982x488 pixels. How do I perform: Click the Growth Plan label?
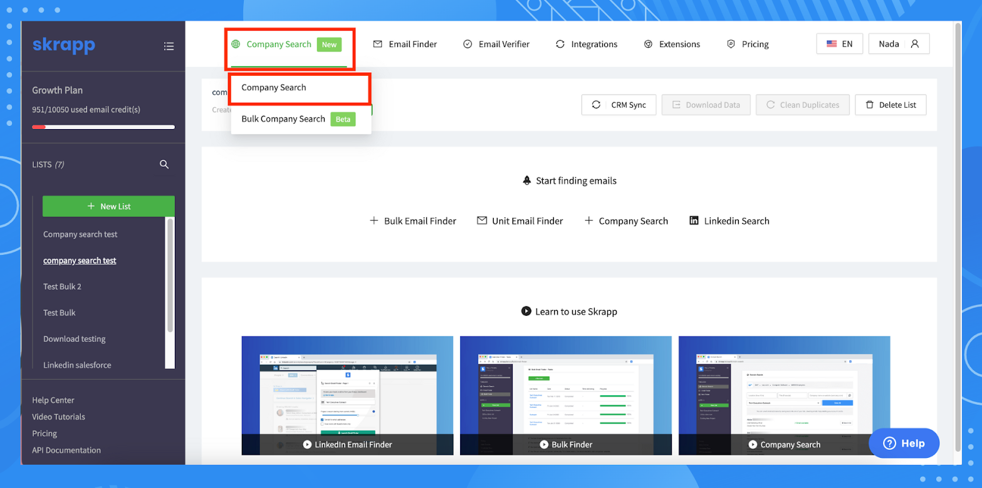(57, 90)
